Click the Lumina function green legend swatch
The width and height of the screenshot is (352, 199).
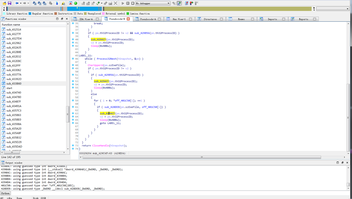(128, 13)
